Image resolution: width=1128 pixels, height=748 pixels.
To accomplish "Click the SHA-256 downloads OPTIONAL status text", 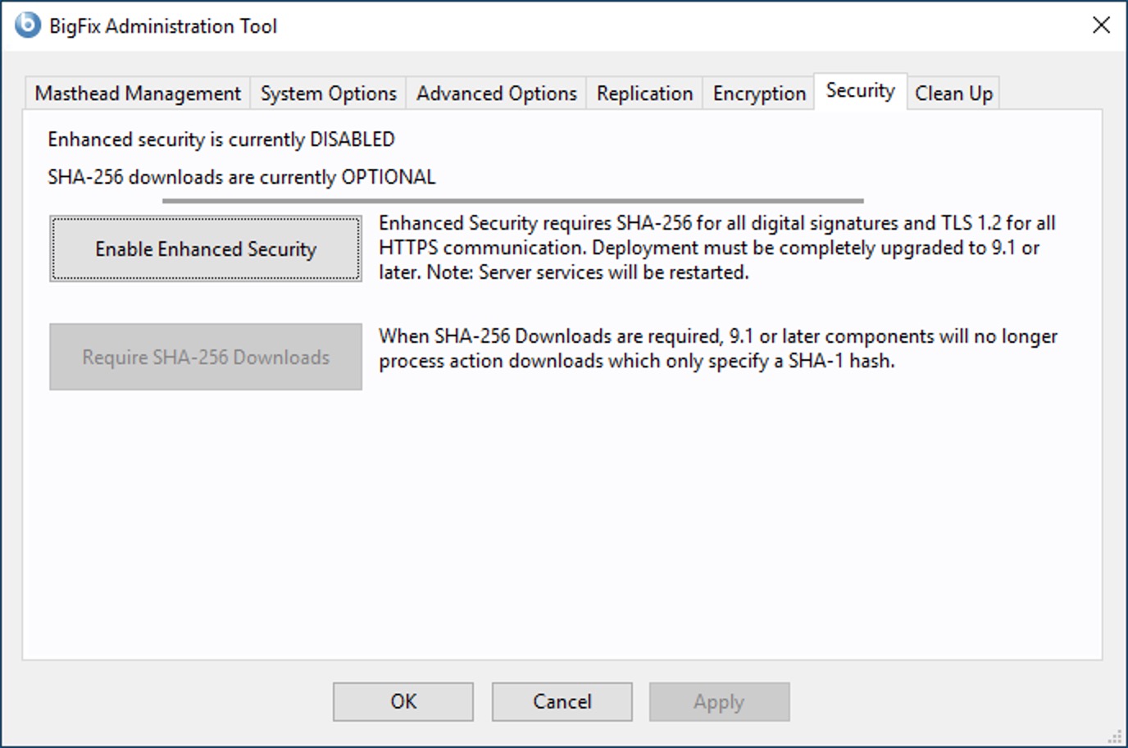I will point(242,177).
